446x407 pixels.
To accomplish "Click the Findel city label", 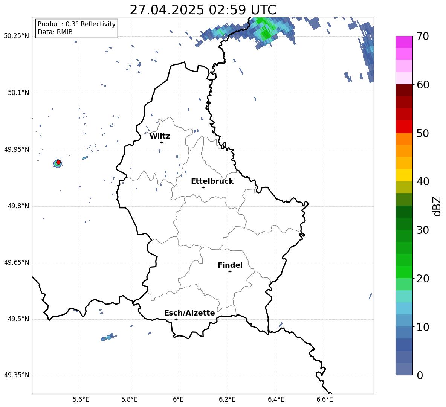I will point(230,265).
